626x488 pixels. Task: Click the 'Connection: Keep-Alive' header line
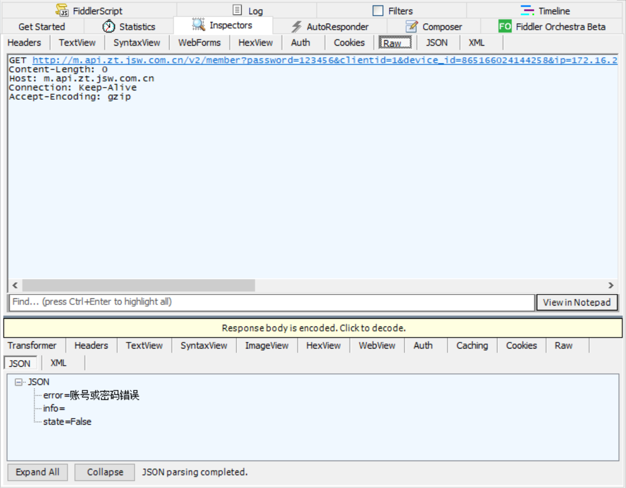pos(73,88)
